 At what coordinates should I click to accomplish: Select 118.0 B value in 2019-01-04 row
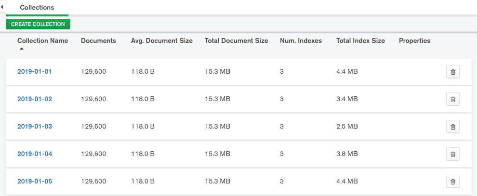pyautogui.click(x=143, y=154)
